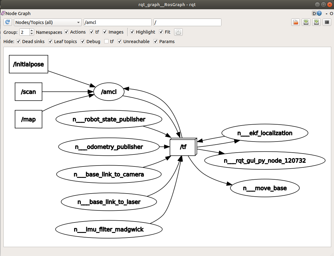Click the save as DOT icon left of the SVG one
The image size is (334, 256).
pyautogui.click(x=306, y=22)
